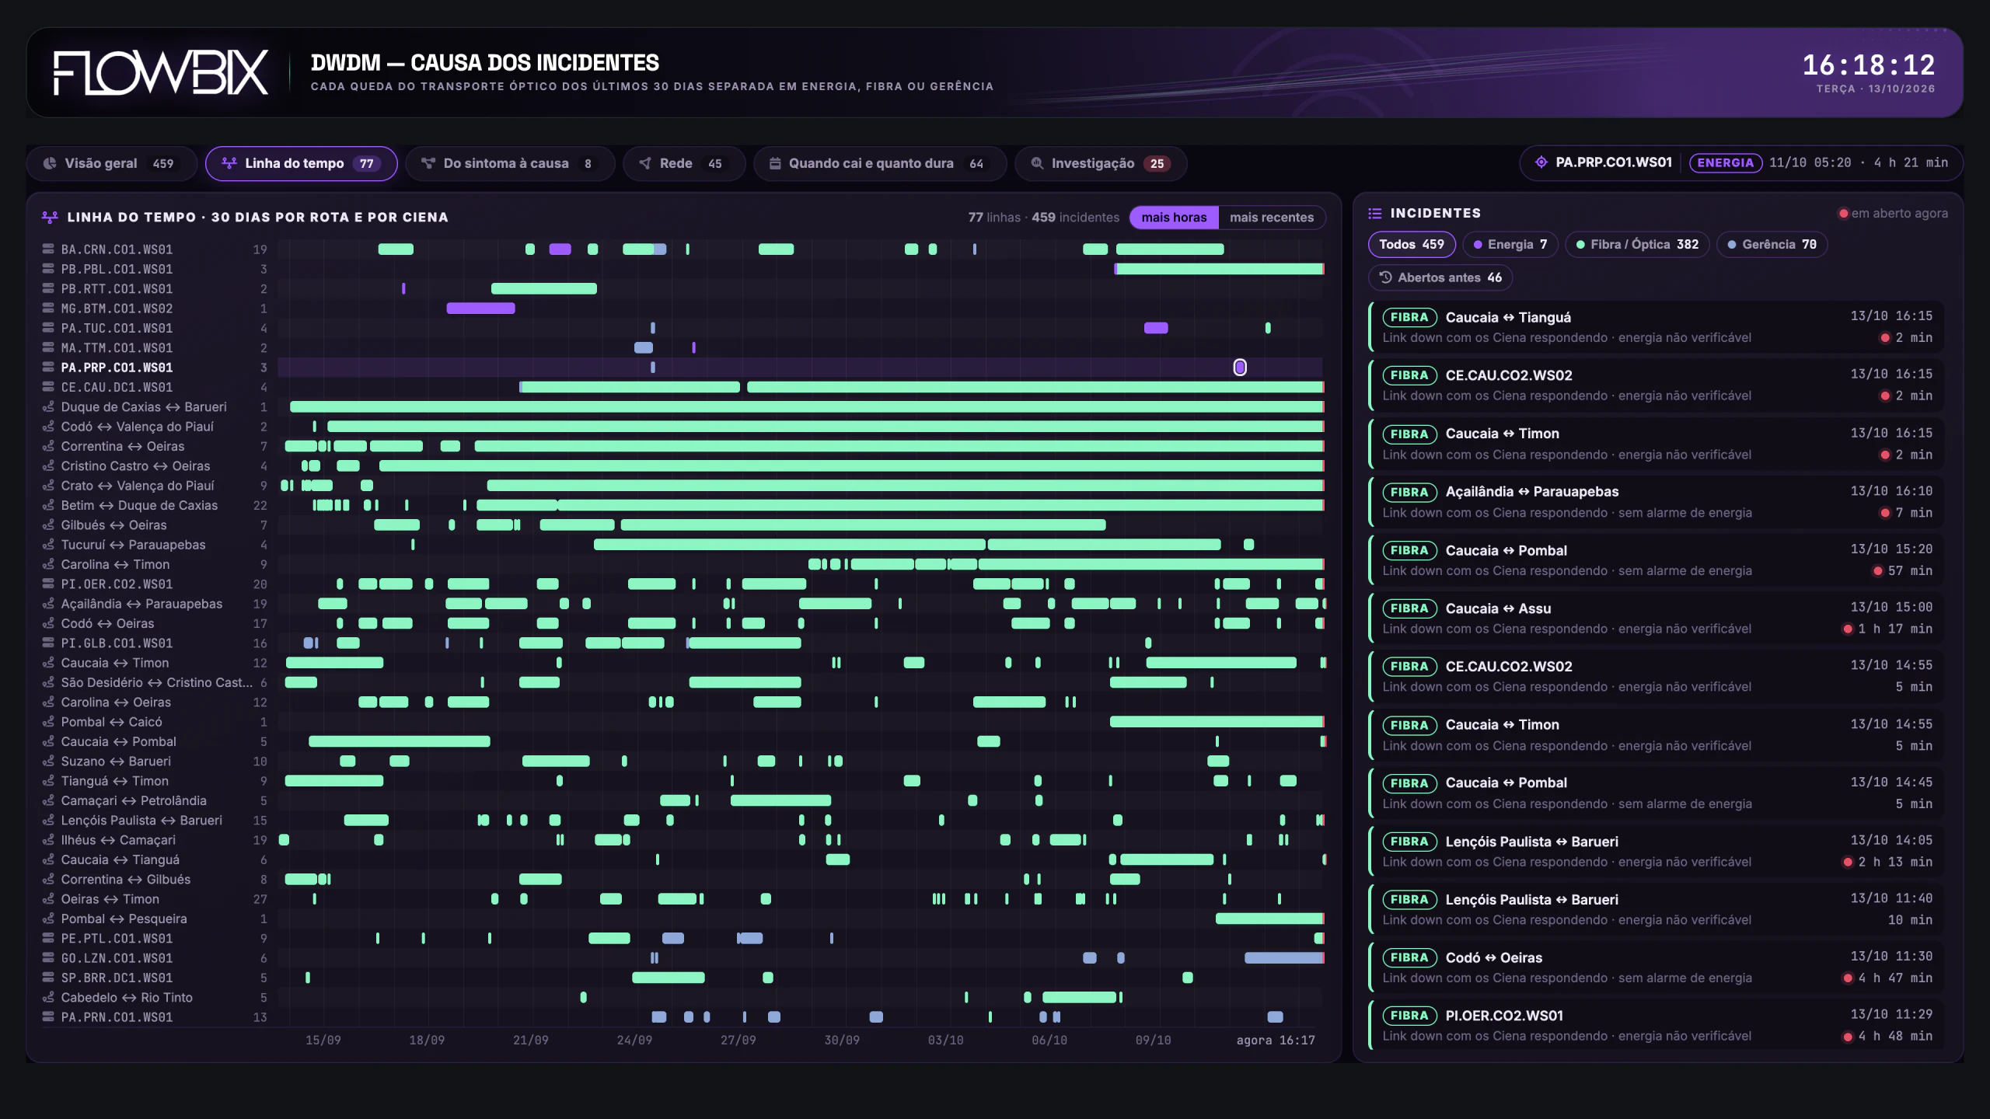Filter incidents by Energia 7
The height and width of the screenshot is (1119, 1990).
pyautogui.click(x=1510, y=244)
